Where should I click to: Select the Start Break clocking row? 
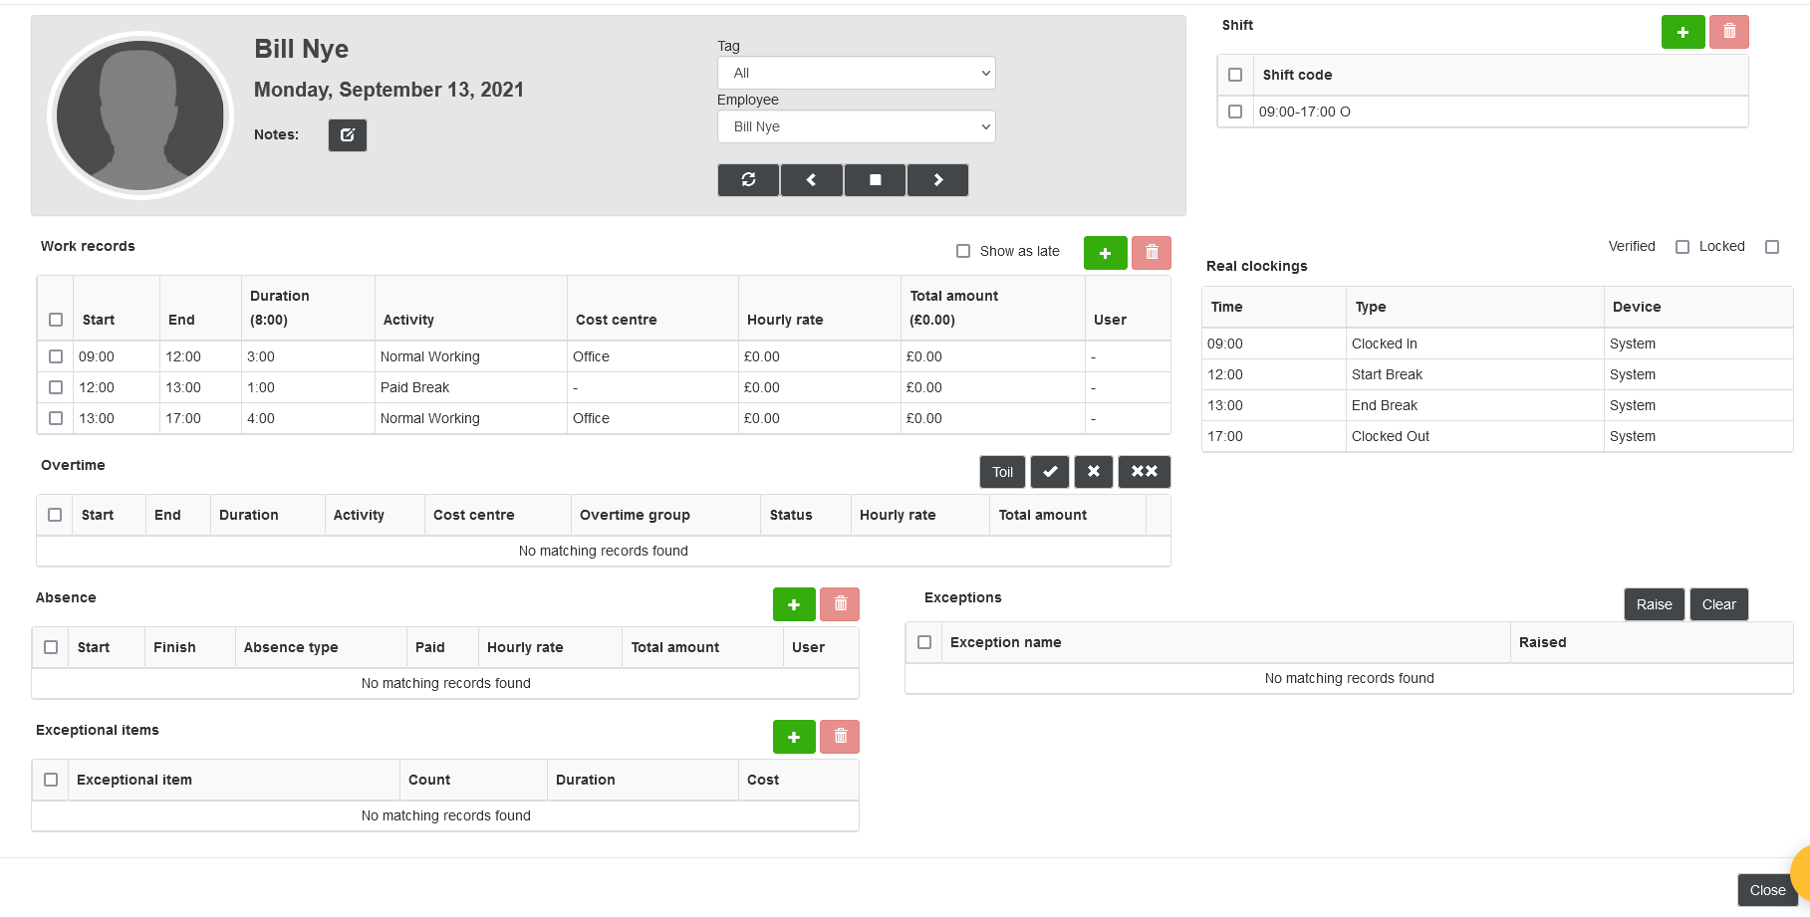(1497, 374)
